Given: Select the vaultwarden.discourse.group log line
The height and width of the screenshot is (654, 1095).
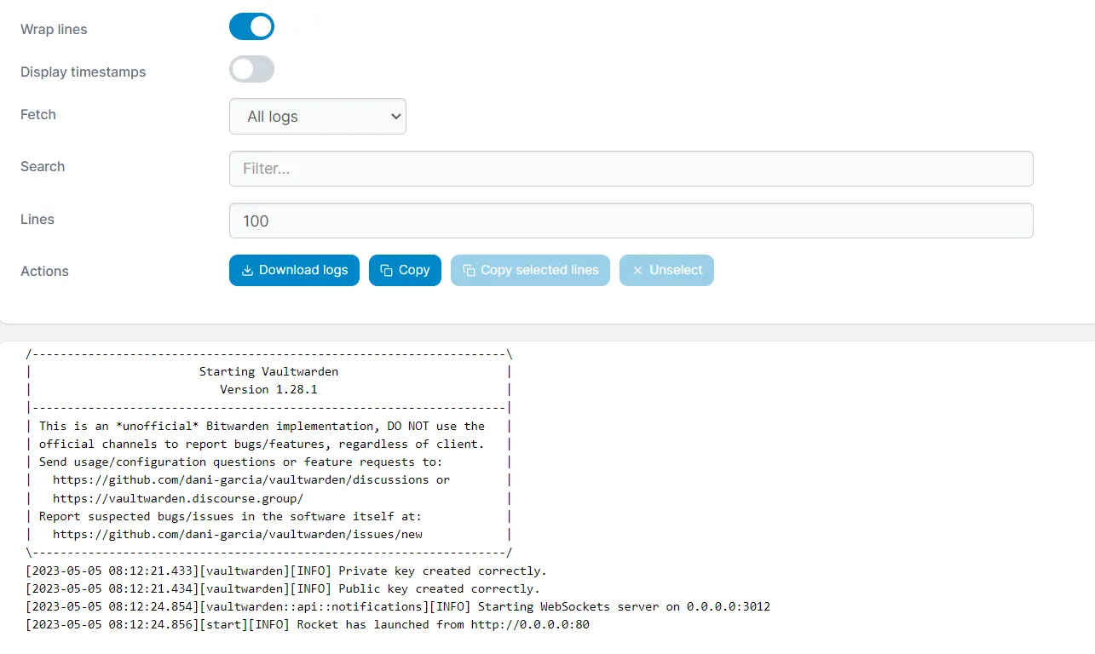Looking at the screenshot, I should click(268, 498).
